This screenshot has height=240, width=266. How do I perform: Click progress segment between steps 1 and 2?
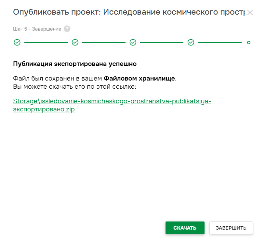[46, 42]
